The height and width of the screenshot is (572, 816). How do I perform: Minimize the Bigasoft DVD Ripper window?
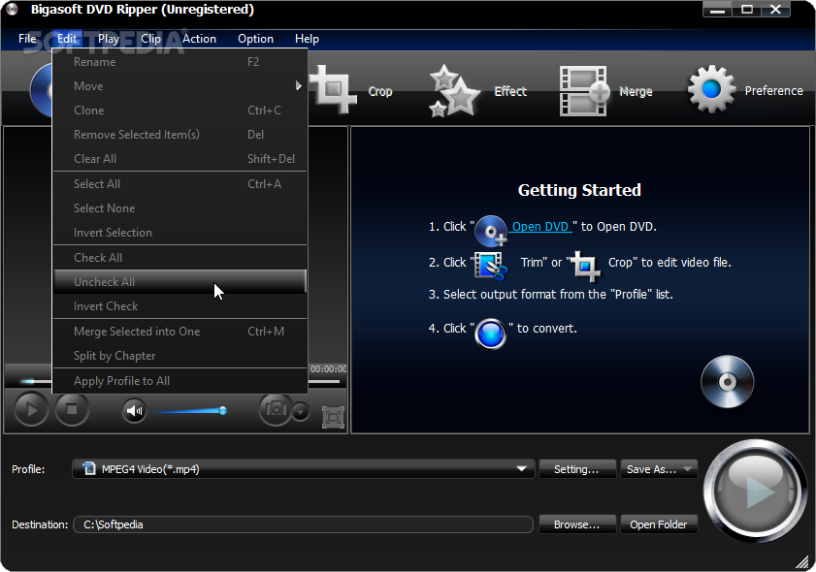point(717,10)
